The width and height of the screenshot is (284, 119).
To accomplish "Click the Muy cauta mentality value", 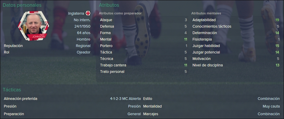I will click(x=271, y=106).
